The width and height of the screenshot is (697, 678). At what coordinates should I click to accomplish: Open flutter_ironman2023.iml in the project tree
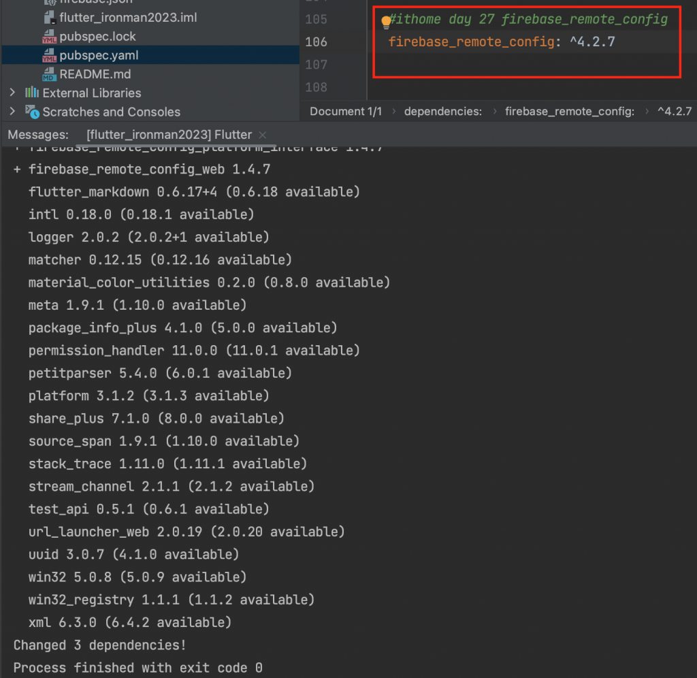(x=128, y=17)
